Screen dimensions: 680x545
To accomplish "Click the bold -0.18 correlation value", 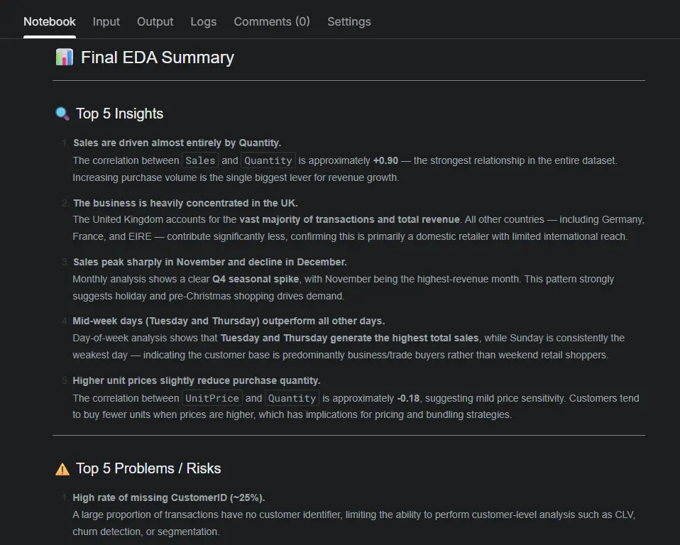I will [408, 398].
